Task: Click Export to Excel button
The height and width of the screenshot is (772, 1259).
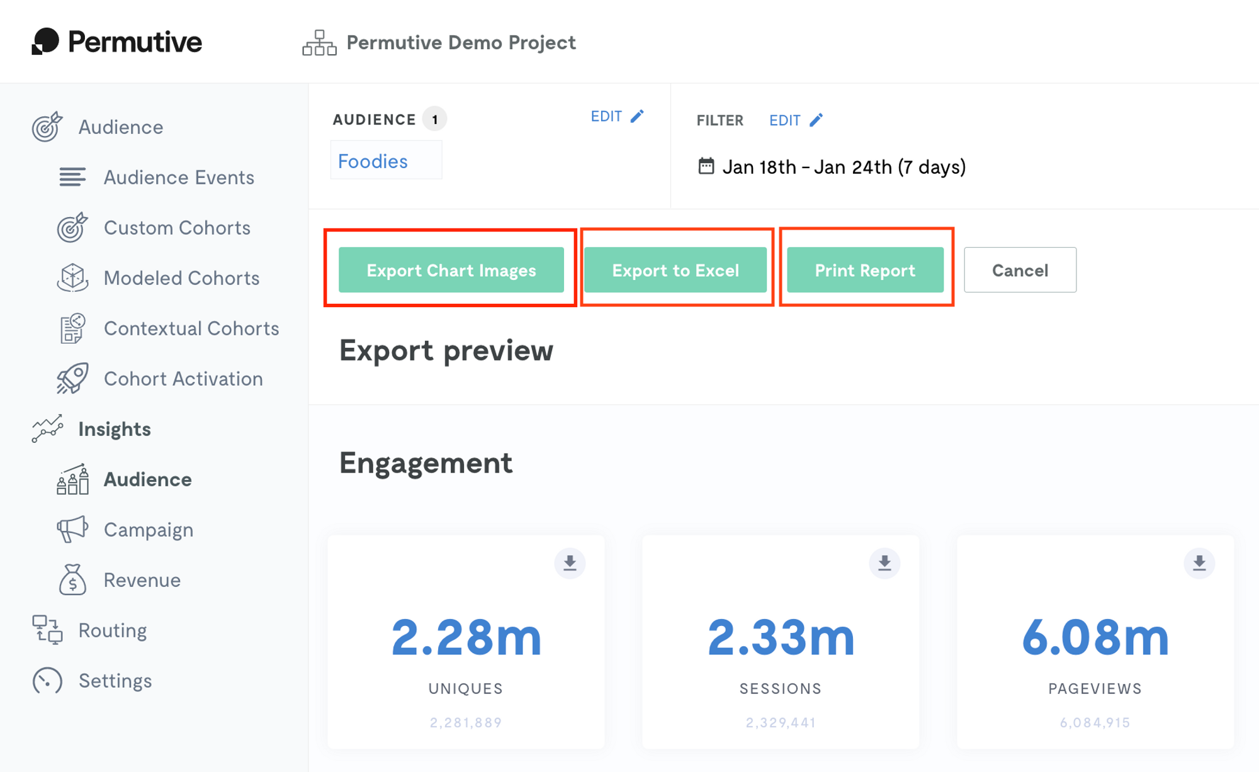Action: pyautogui.click(x=675, y=270)
